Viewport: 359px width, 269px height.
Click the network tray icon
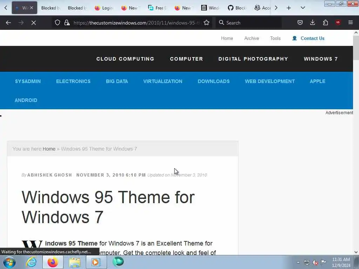(x=306, y=262)
